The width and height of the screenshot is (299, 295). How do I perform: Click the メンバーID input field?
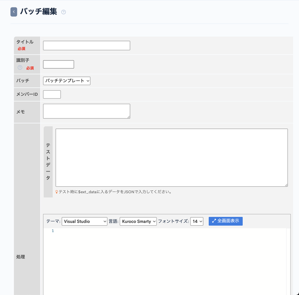[52, 94]
